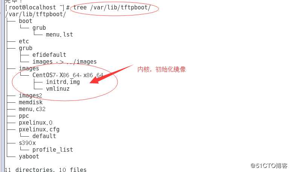Select the images2 directory entry
The width and height of the screenshot is (291, 172).
[x=31, y=96]
